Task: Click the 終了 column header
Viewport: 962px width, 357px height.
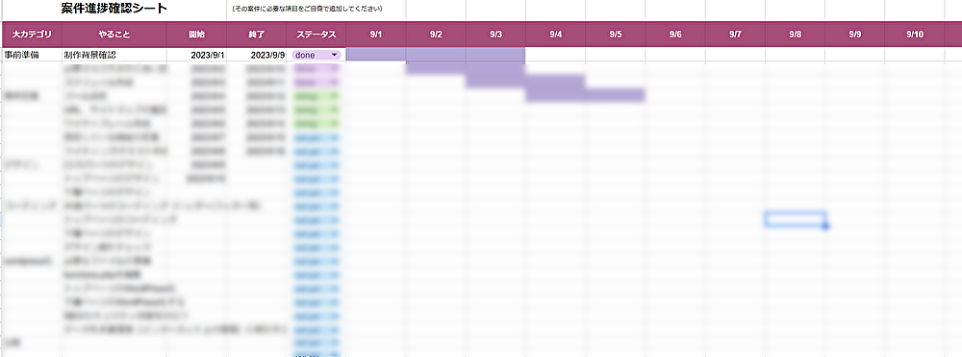Action: (257, 35)
